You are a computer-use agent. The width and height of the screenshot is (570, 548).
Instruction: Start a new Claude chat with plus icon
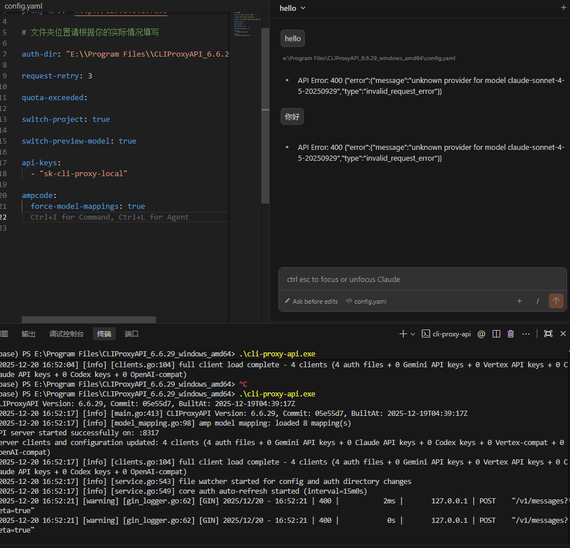(x=563, y=7)
